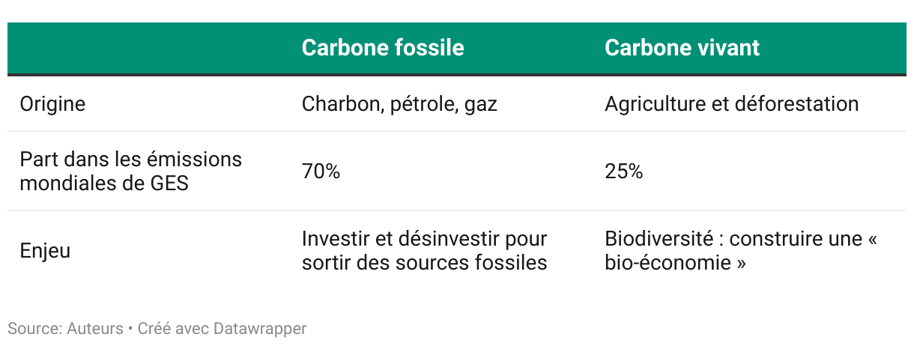Select the "Enjeu" row label
This screenshot has width=914, height=346.
point(45,251)
